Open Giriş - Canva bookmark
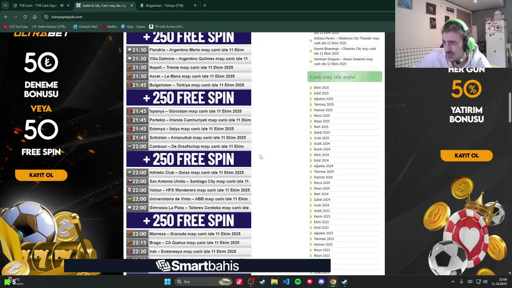Viewport: 512px width, 288px height. pyautogui.click(x=133, y=27)
